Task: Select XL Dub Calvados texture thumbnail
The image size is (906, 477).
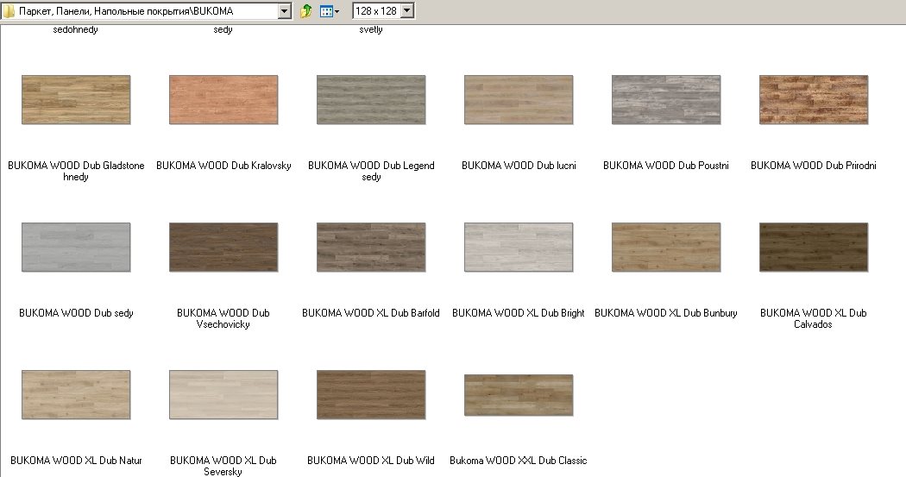Action: pyautogui.click(x=814, y=248)
